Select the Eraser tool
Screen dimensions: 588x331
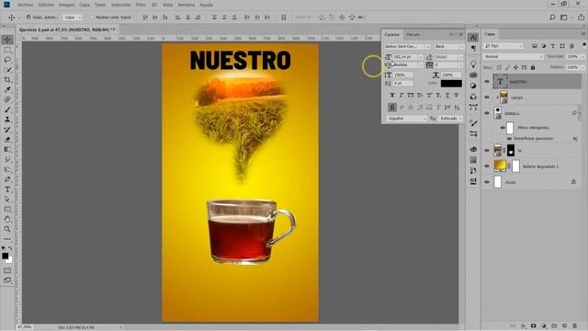7,139
